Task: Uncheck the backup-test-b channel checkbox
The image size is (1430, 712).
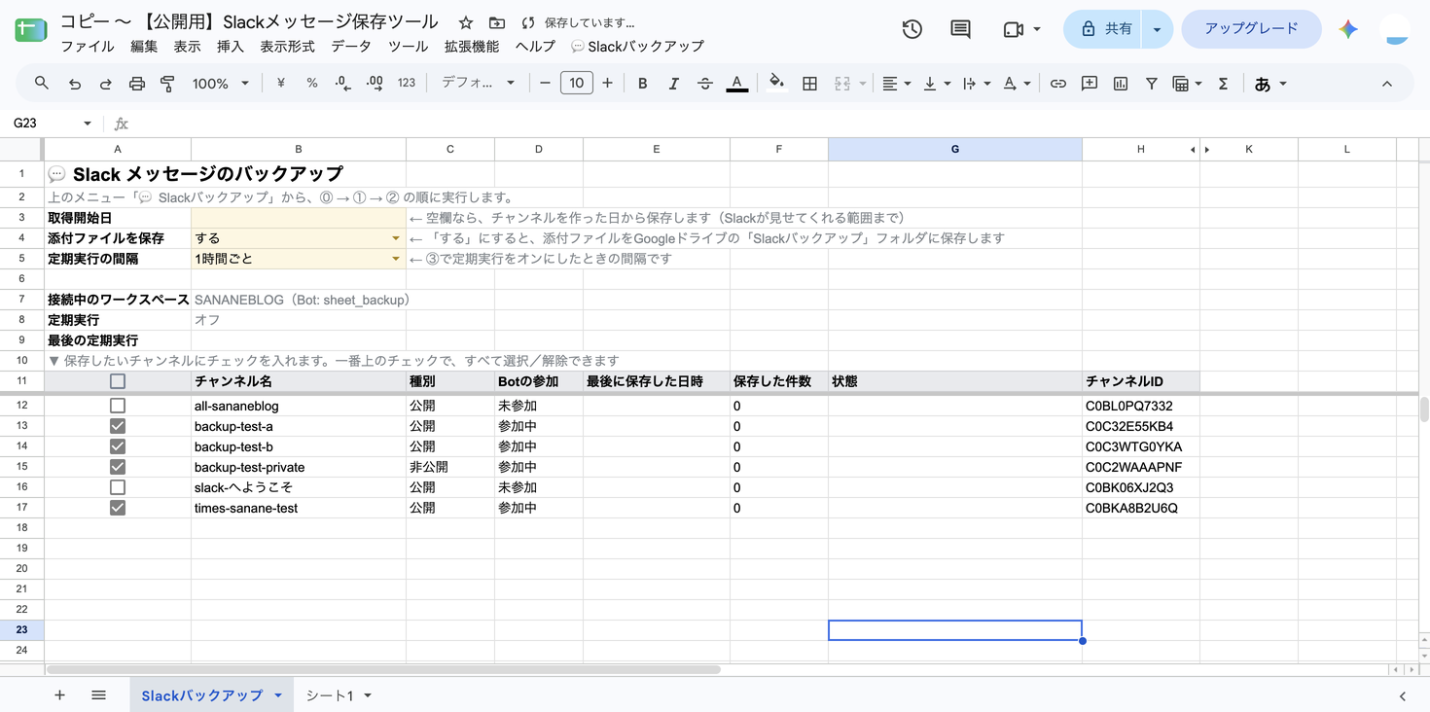Action: pyautogui.click(x=118, y=446)
